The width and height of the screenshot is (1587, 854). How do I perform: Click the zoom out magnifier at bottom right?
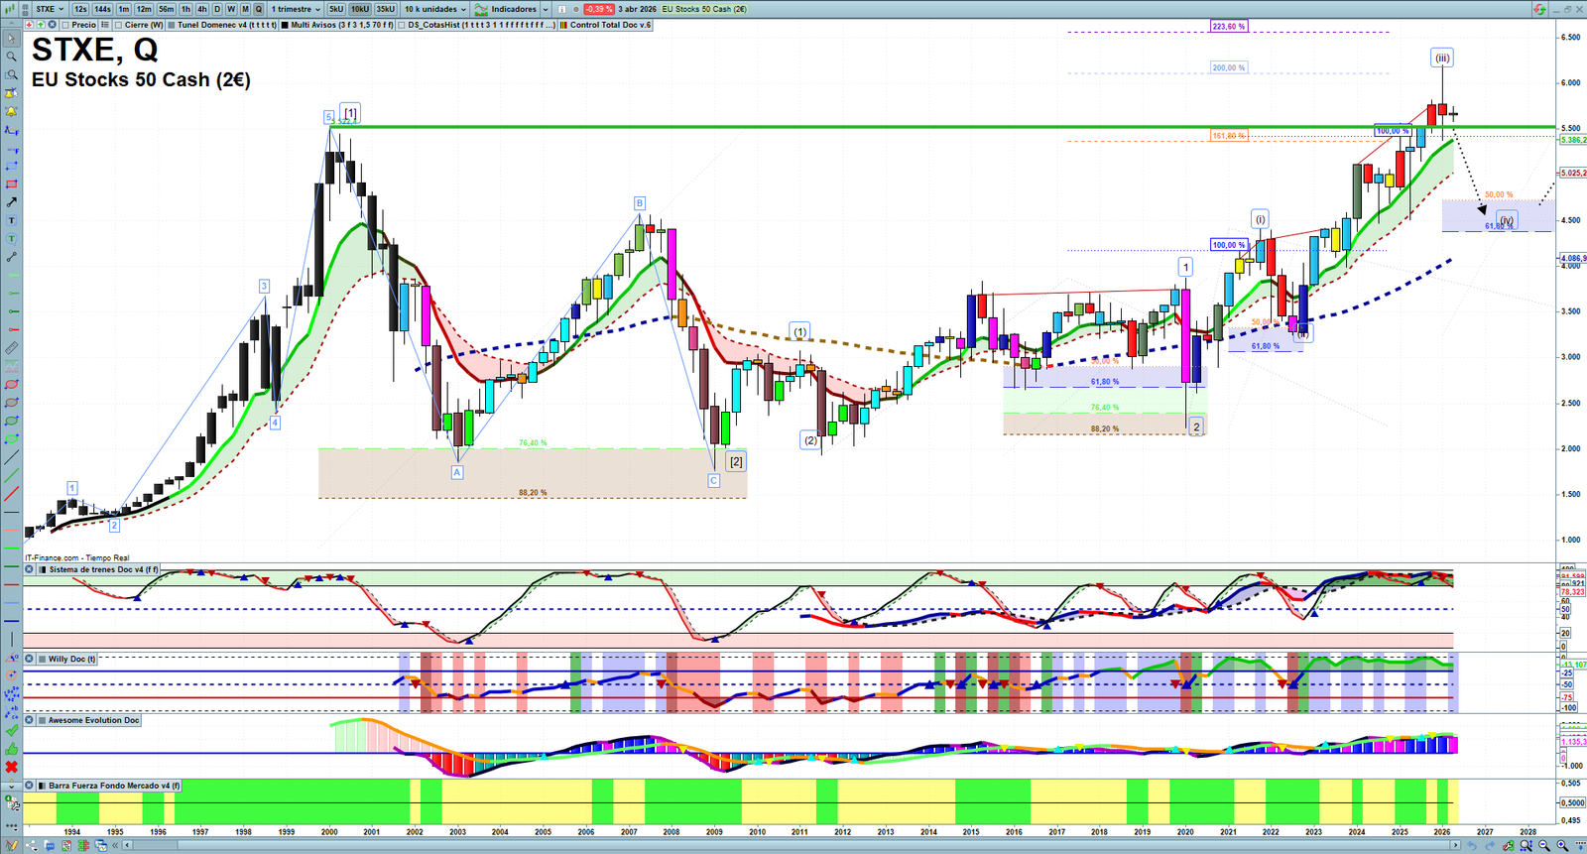[x=1542, y=845]
